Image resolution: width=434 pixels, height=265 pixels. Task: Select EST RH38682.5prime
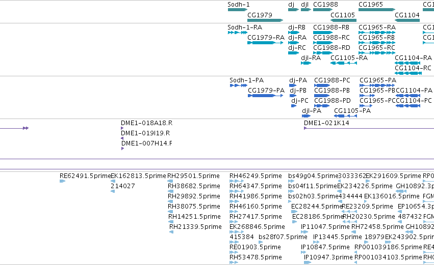click(x=170, y=192)
